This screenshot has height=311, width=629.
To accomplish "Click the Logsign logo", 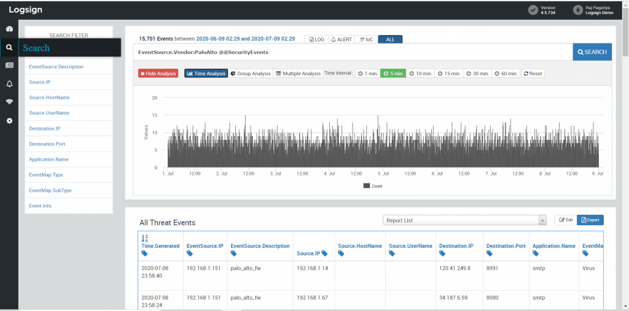I will point(25,10).
